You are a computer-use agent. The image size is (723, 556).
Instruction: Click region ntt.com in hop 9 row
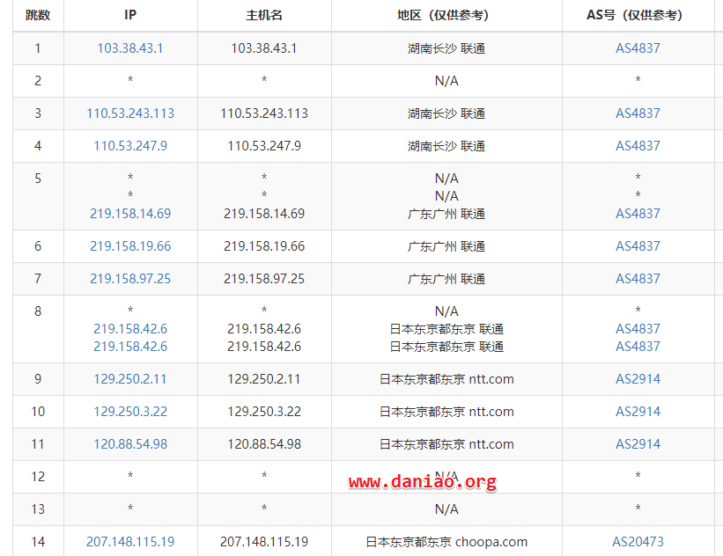tap(446, 379)
